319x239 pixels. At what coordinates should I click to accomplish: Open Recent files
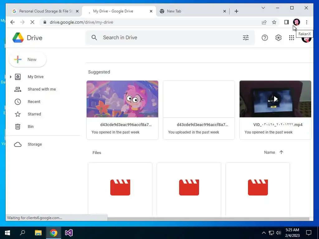[34, 102]
